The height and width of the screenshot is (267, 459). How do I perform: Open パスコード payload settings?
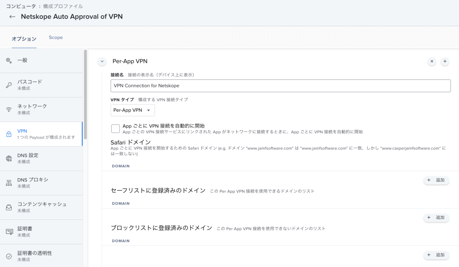click(x=41, y=85)
